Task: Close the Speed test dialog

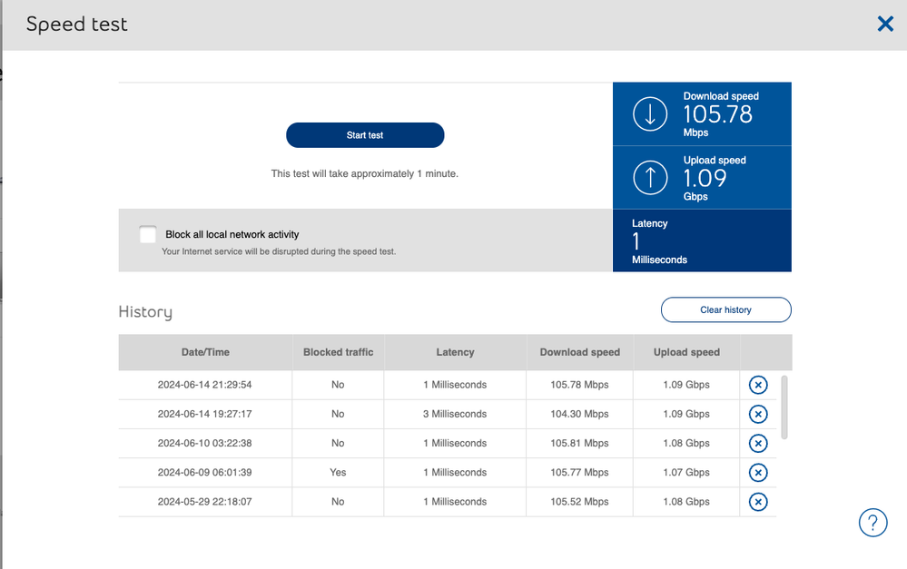Action: 885,25
